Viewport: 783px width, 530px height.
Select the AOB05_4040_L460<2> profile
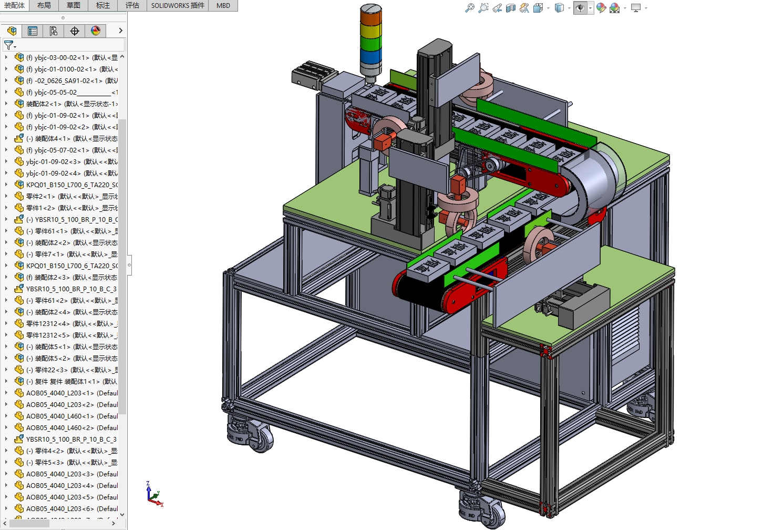pos(66,427)
